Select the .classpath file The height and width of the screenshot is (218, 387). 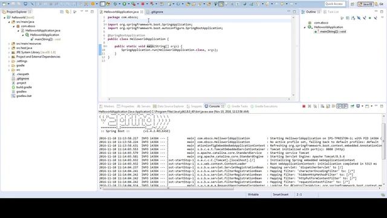click(22, 74)
